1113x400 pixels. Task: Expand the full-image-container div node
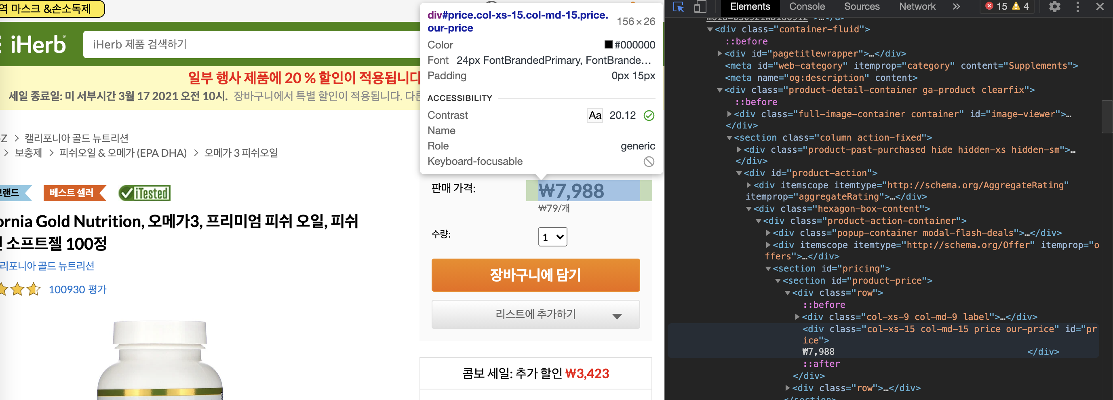[x=729, y=114]
